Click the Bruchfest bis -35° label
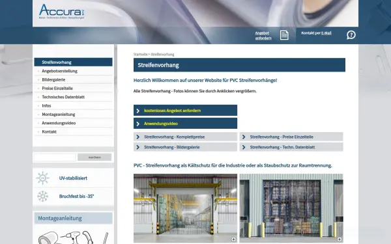The image size is (391, 244). pos(76,197)
